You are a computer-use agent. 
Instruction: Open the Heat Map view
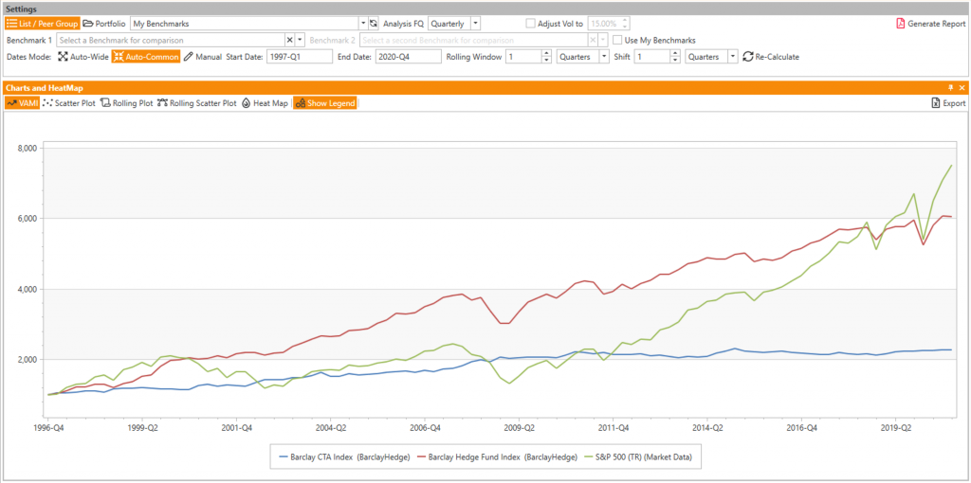point(266,103)
